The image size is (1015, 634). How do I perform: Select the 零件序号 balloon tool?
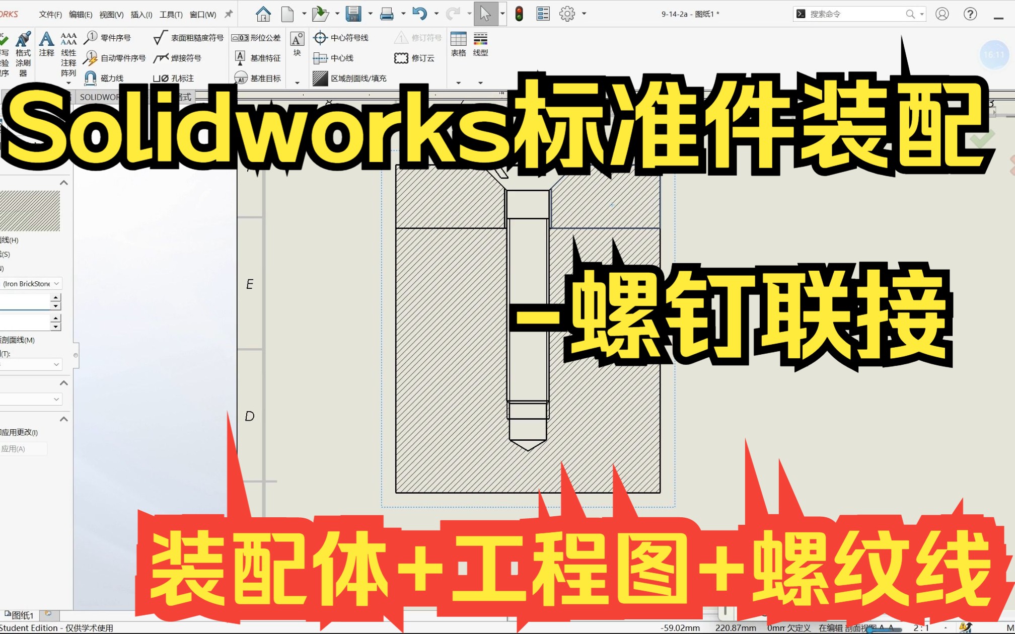(x=108, y=37)
